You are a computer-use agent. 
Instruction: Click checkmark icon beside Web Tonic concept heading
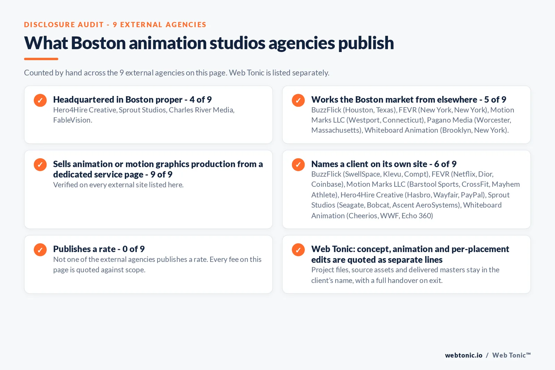point(298,250)
